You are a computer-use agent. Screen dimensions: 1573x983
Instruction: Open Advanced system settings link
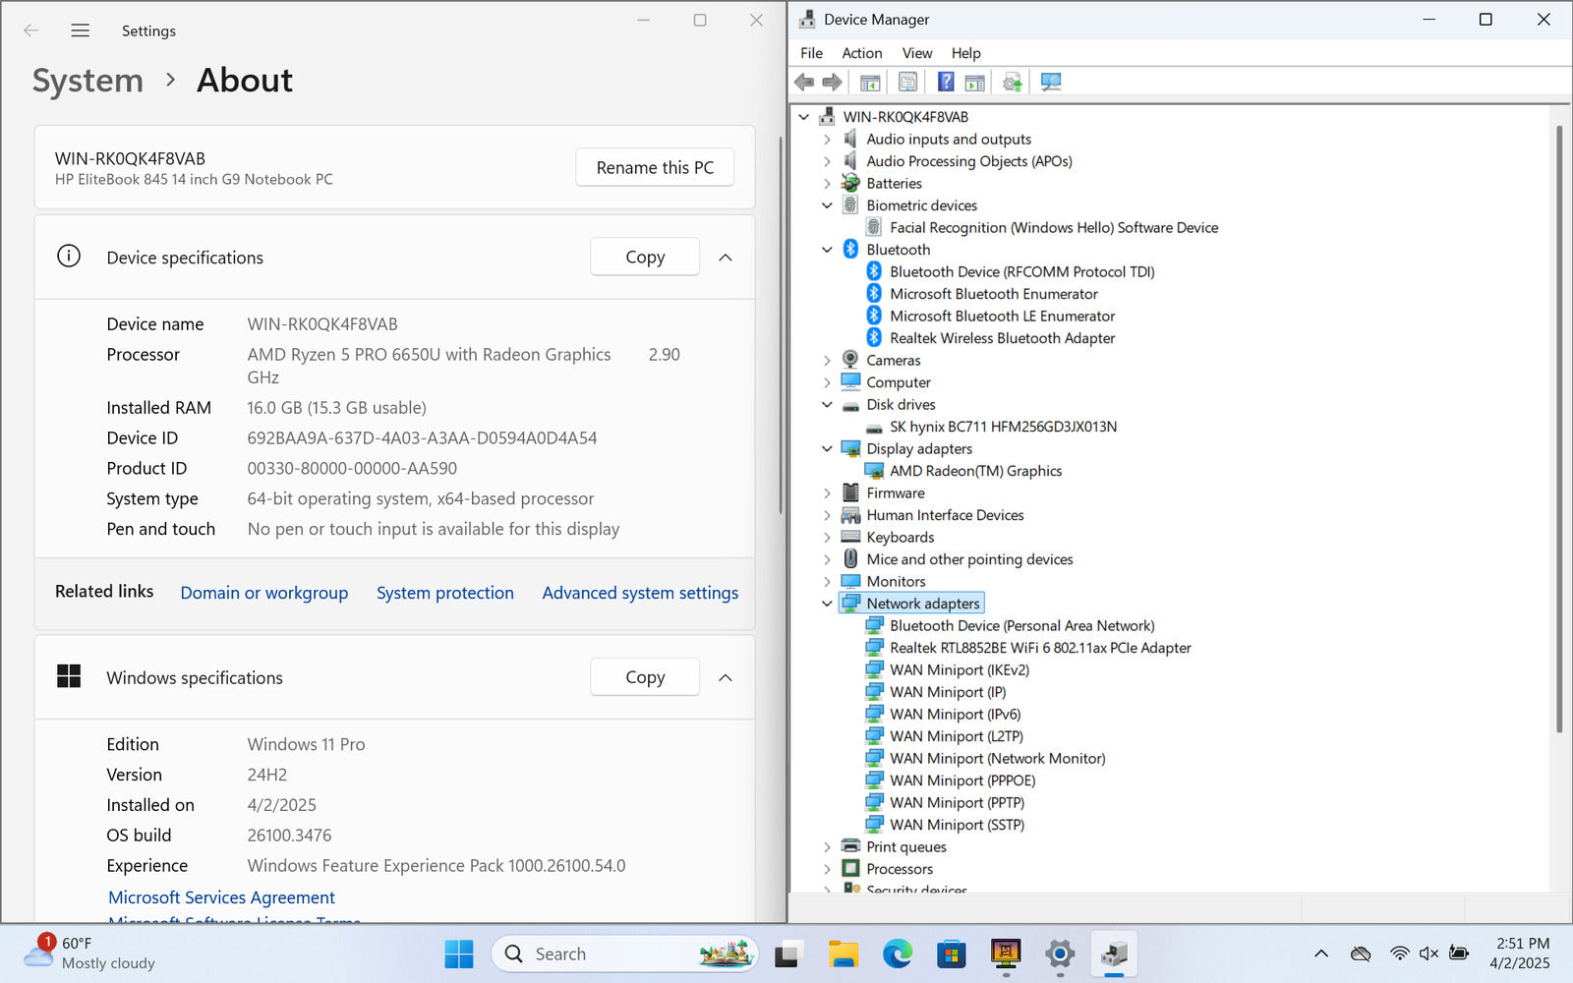click(x=640, y=593)
